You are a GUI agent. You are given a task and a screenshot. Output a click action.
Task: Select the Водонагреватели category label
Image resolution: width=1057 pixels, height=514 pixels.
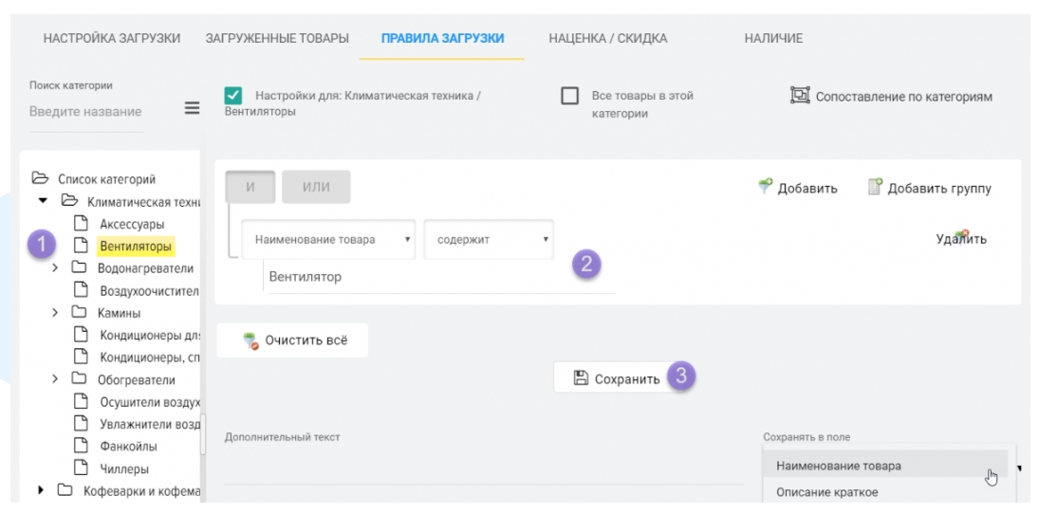click(145, 268)
